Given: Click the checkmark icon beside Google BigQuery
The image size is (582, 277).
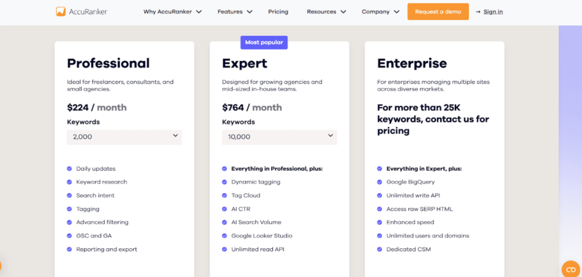Looking at the screenshot, I should 380,182.
